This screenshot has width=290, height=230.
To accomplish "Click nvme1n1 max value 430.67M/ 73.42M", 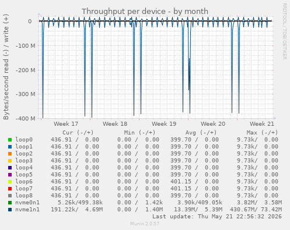I will coord(256,210).
